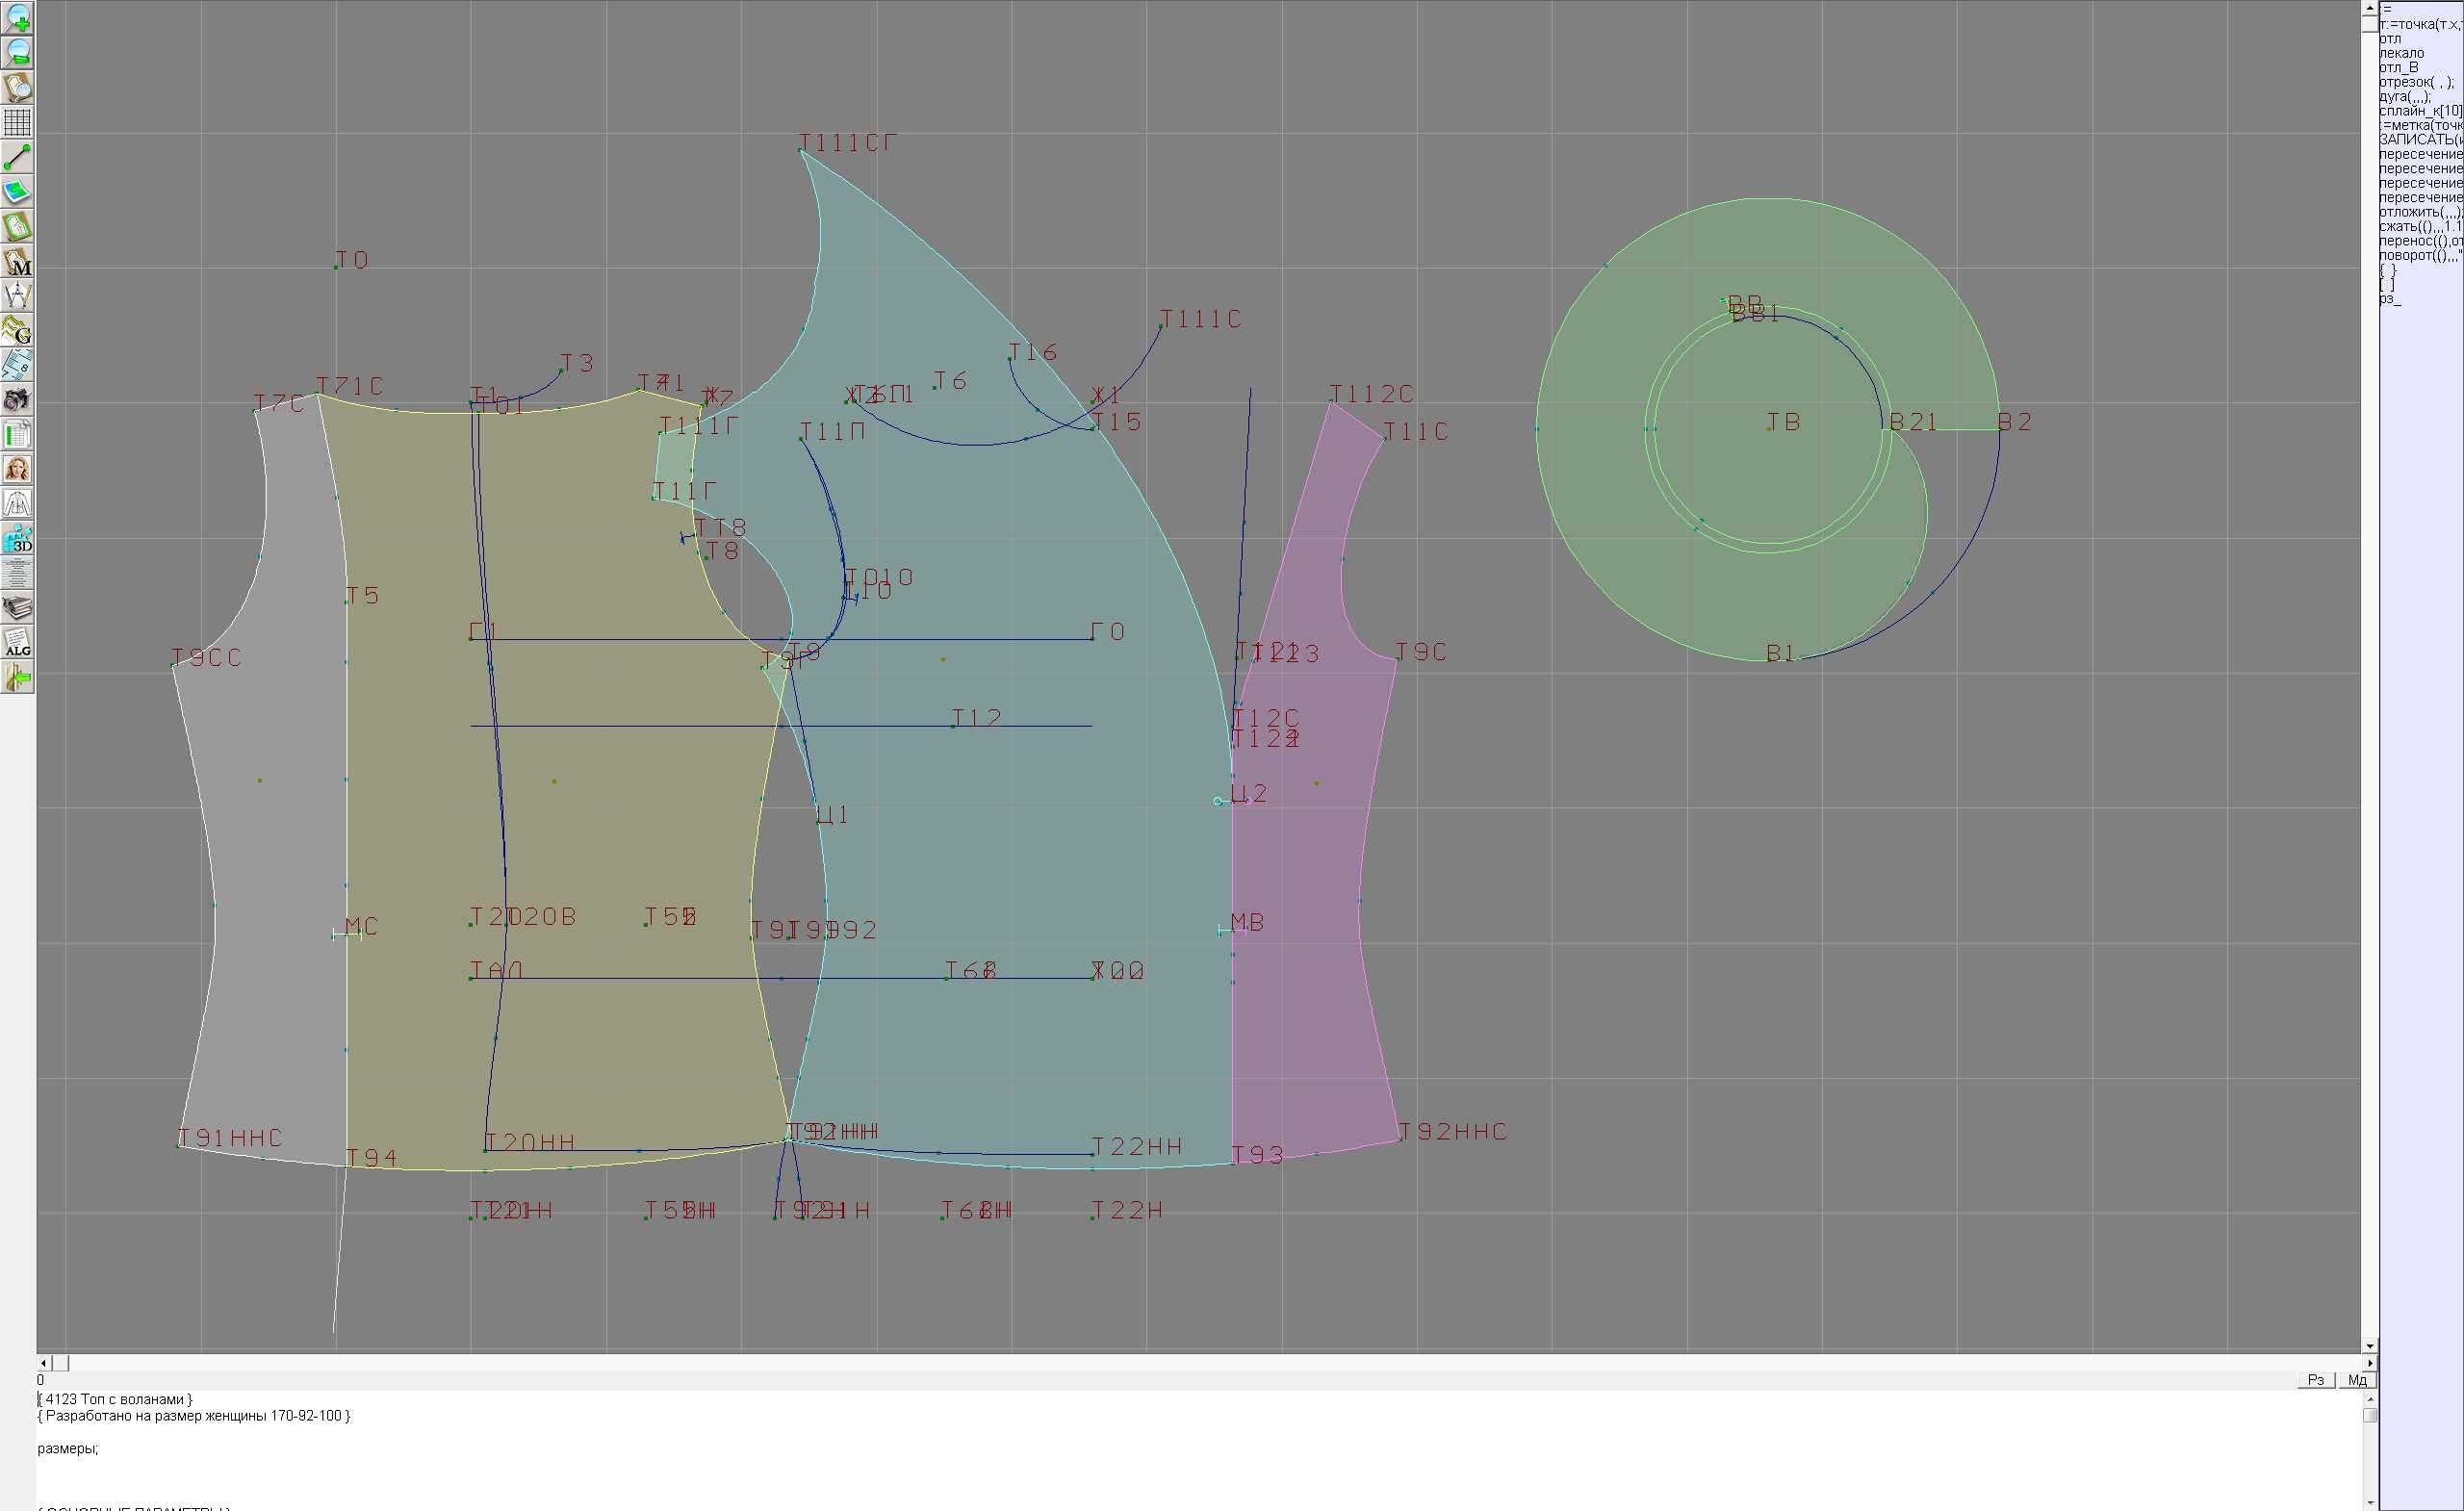The image size is (2464, 1511).
Task: Switch to 3D view icon
Action: [17, 539]
